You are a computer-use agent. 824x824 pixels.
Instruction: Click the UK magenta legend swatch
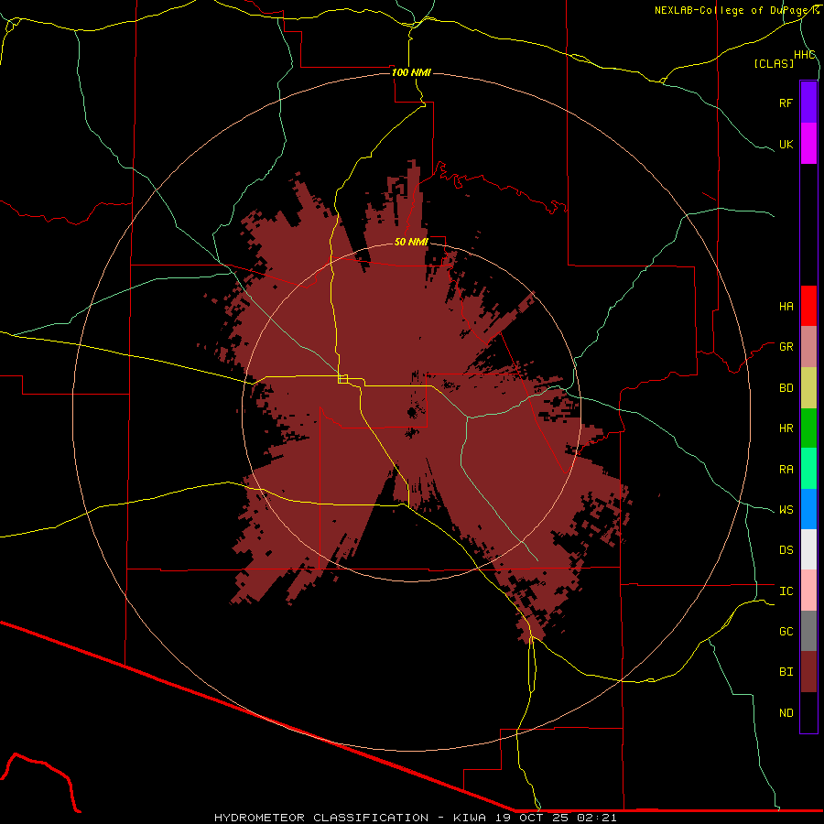(x=808, y=144)
